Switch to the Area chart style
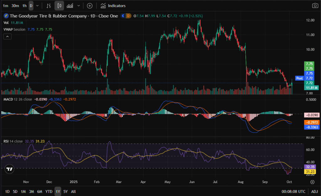Viewport: 321px width, 196px height. click(70, 6)
